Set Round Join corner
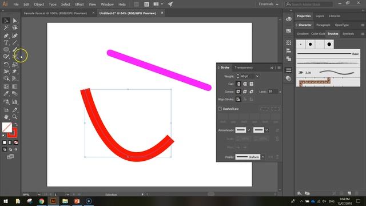 (x=245, y=92)
